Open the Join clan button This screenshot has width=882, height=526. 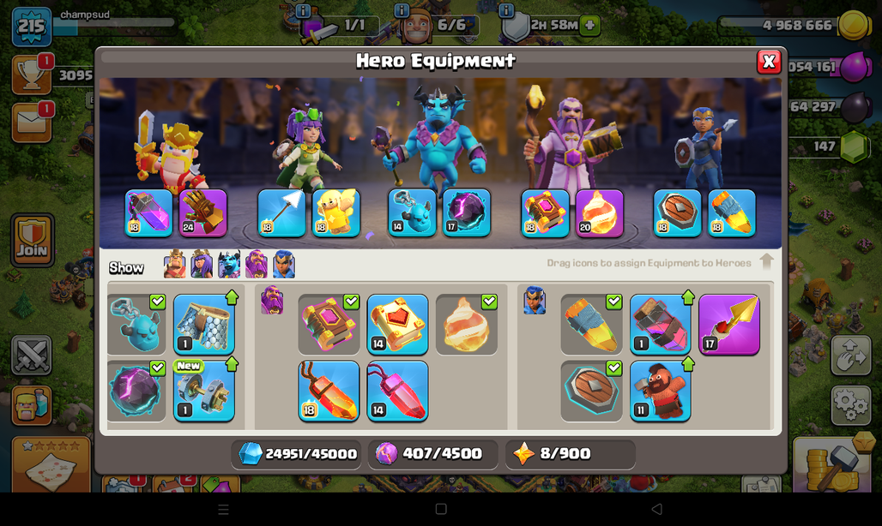pos(33,240)
